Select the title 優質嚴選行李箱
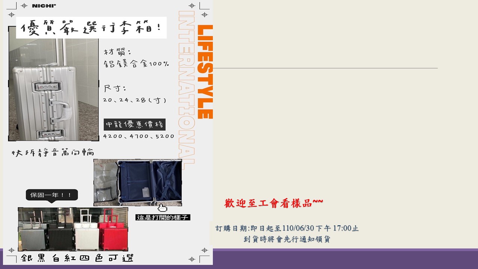Screen dimensions: 478x269 (91, 28)
